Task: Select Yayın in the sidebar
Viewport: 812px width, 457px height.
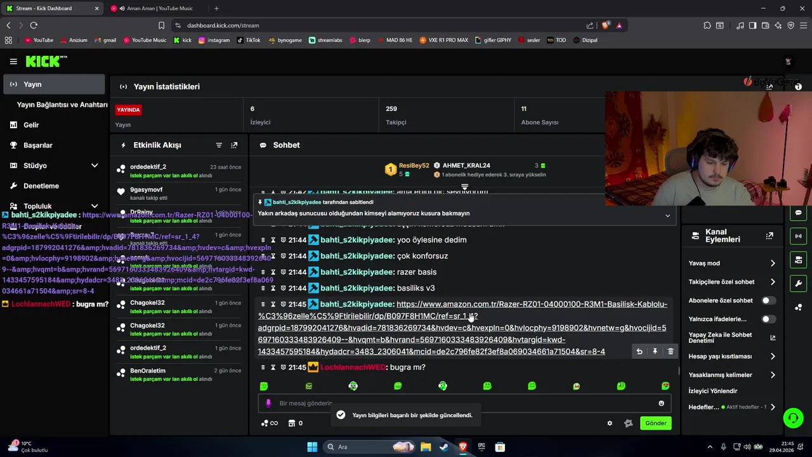Action: click(53, 84)
